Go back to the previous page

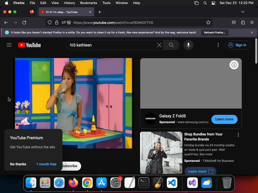point(6,23)
